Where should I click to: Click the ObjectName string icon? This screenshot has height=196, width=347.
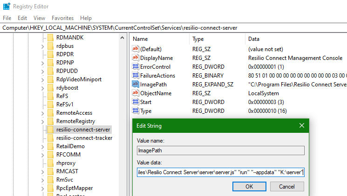(136, 93)
